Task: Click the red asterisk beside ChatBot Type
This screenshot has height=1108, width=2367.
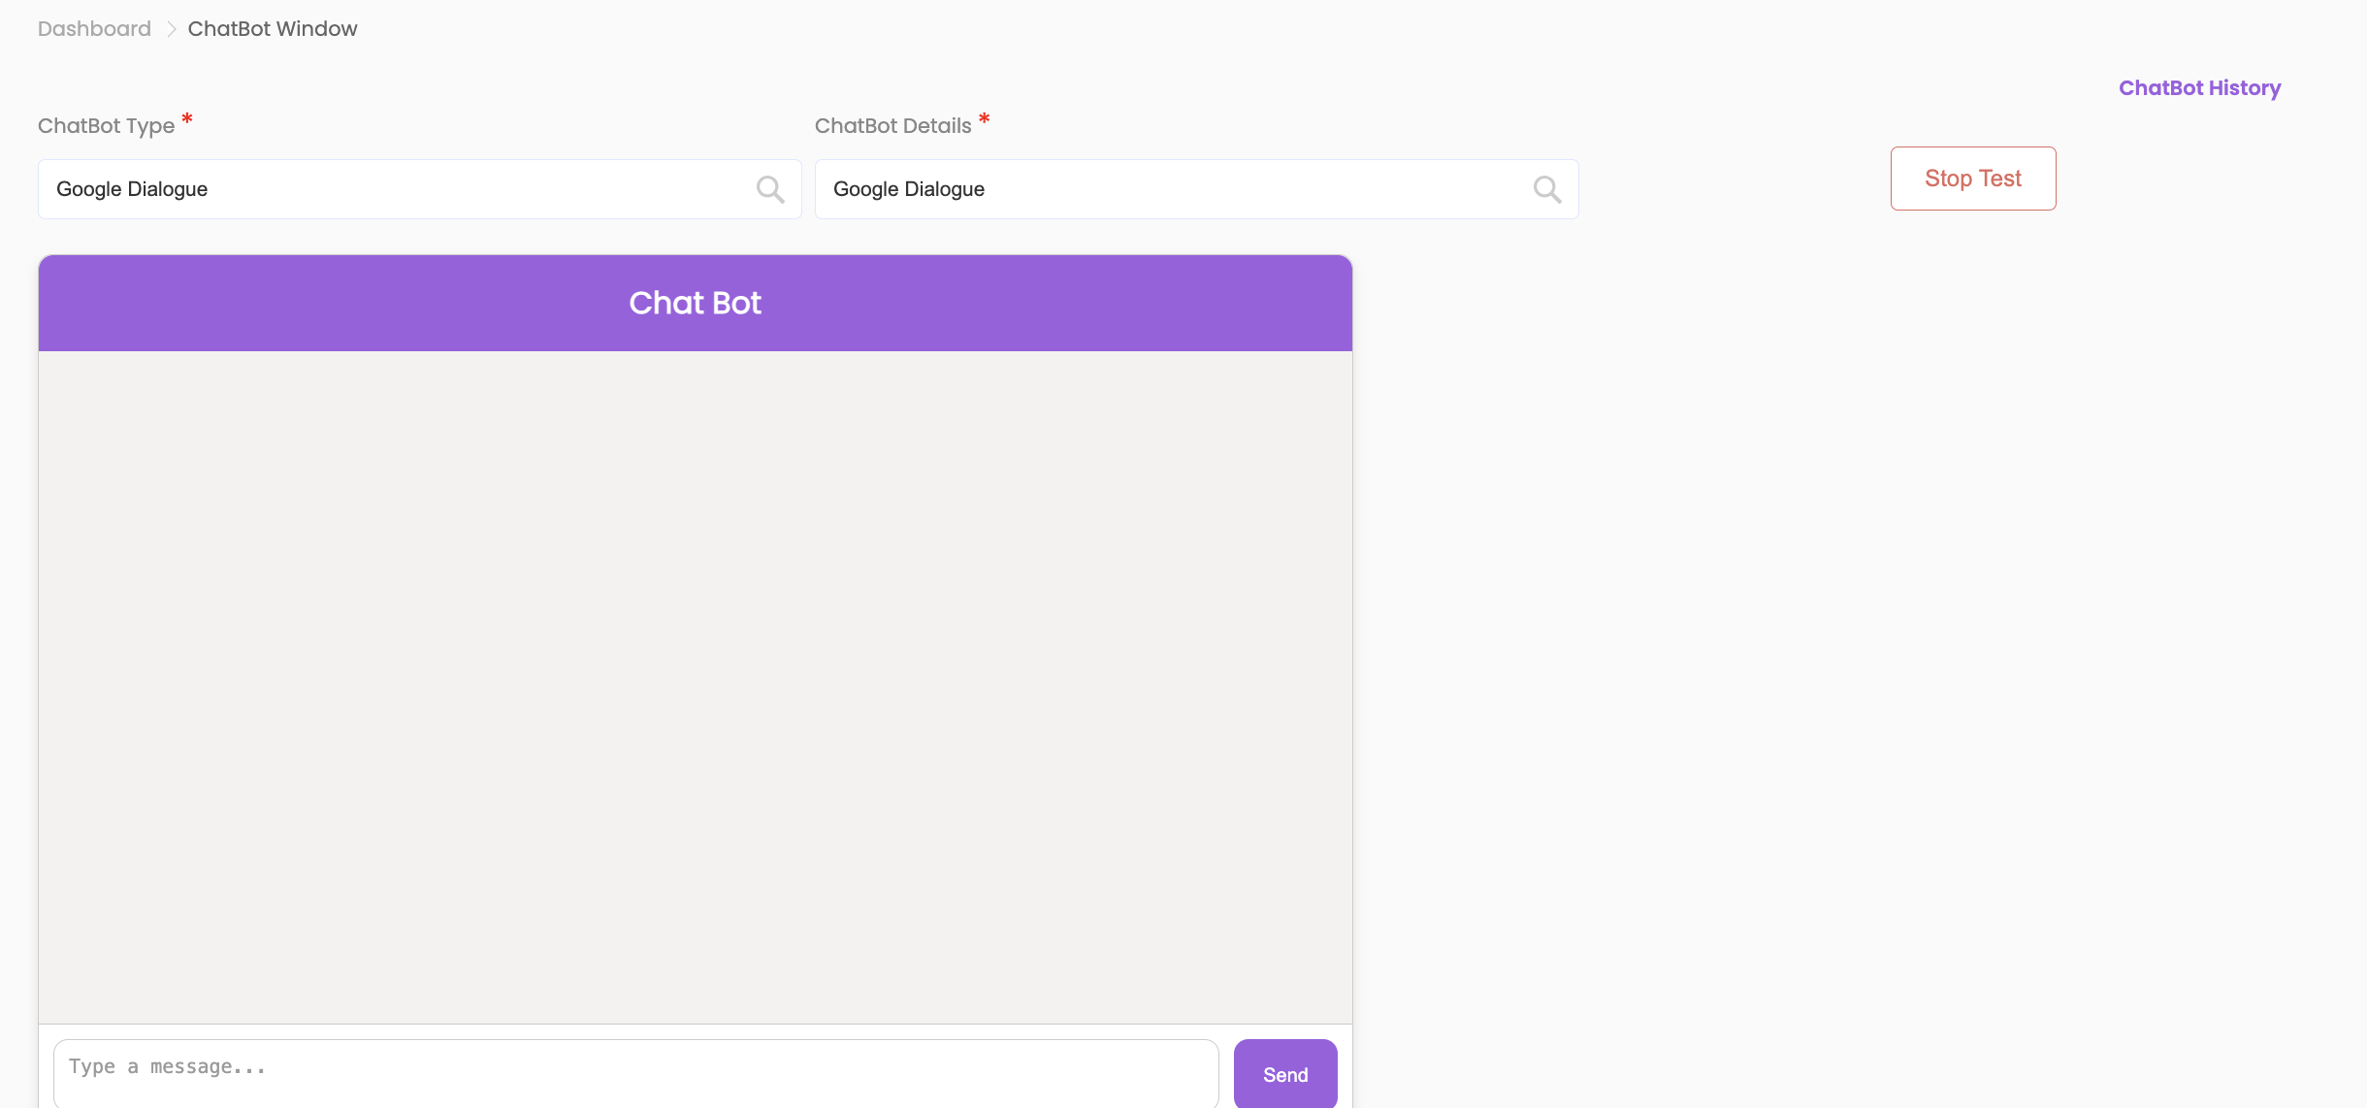Action: click(187, 119)
